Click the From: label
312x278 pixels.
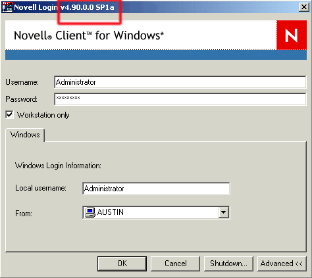[x=24, y=213]
